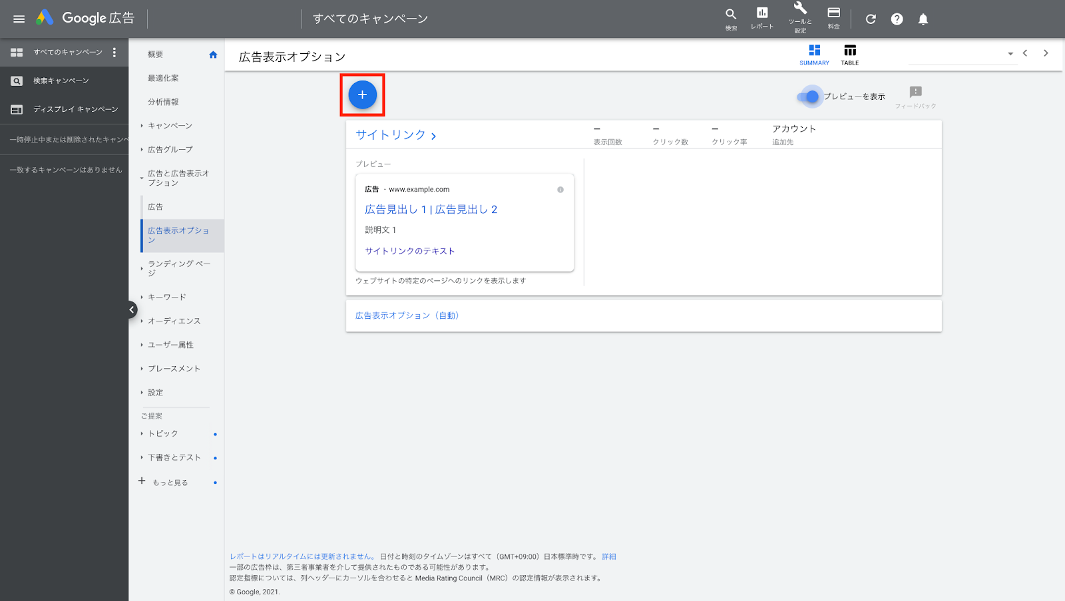This screenshot has width=1065, height=601.
Task: Open the search (検索) tool
Action: 731,19
